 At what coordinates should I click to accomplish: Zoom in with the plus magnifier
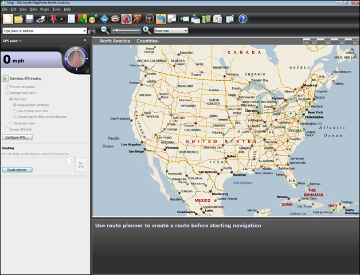(x=147, y=30)
